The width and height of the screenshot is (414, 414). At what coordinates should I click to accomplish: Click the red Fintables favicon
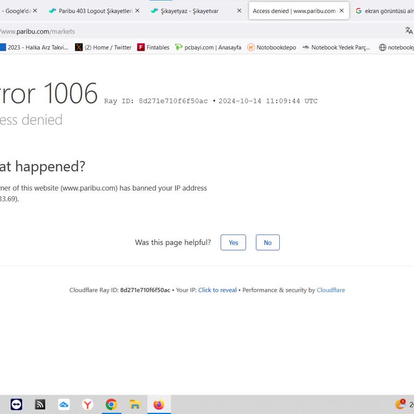[x=141, y=47]
